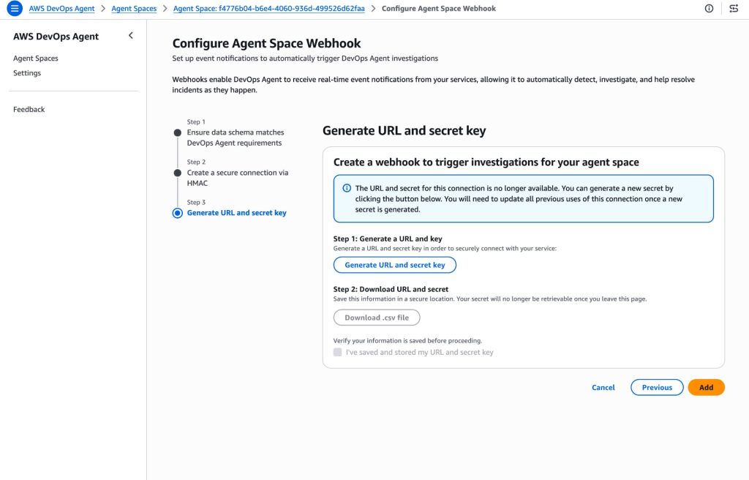Click the info icon in top bar
The image size is (749, 480).
coord(709,9)
